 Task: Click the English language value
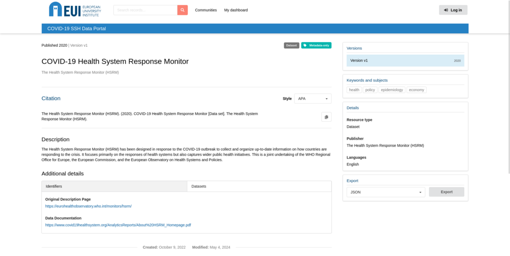tap(353, 164)
